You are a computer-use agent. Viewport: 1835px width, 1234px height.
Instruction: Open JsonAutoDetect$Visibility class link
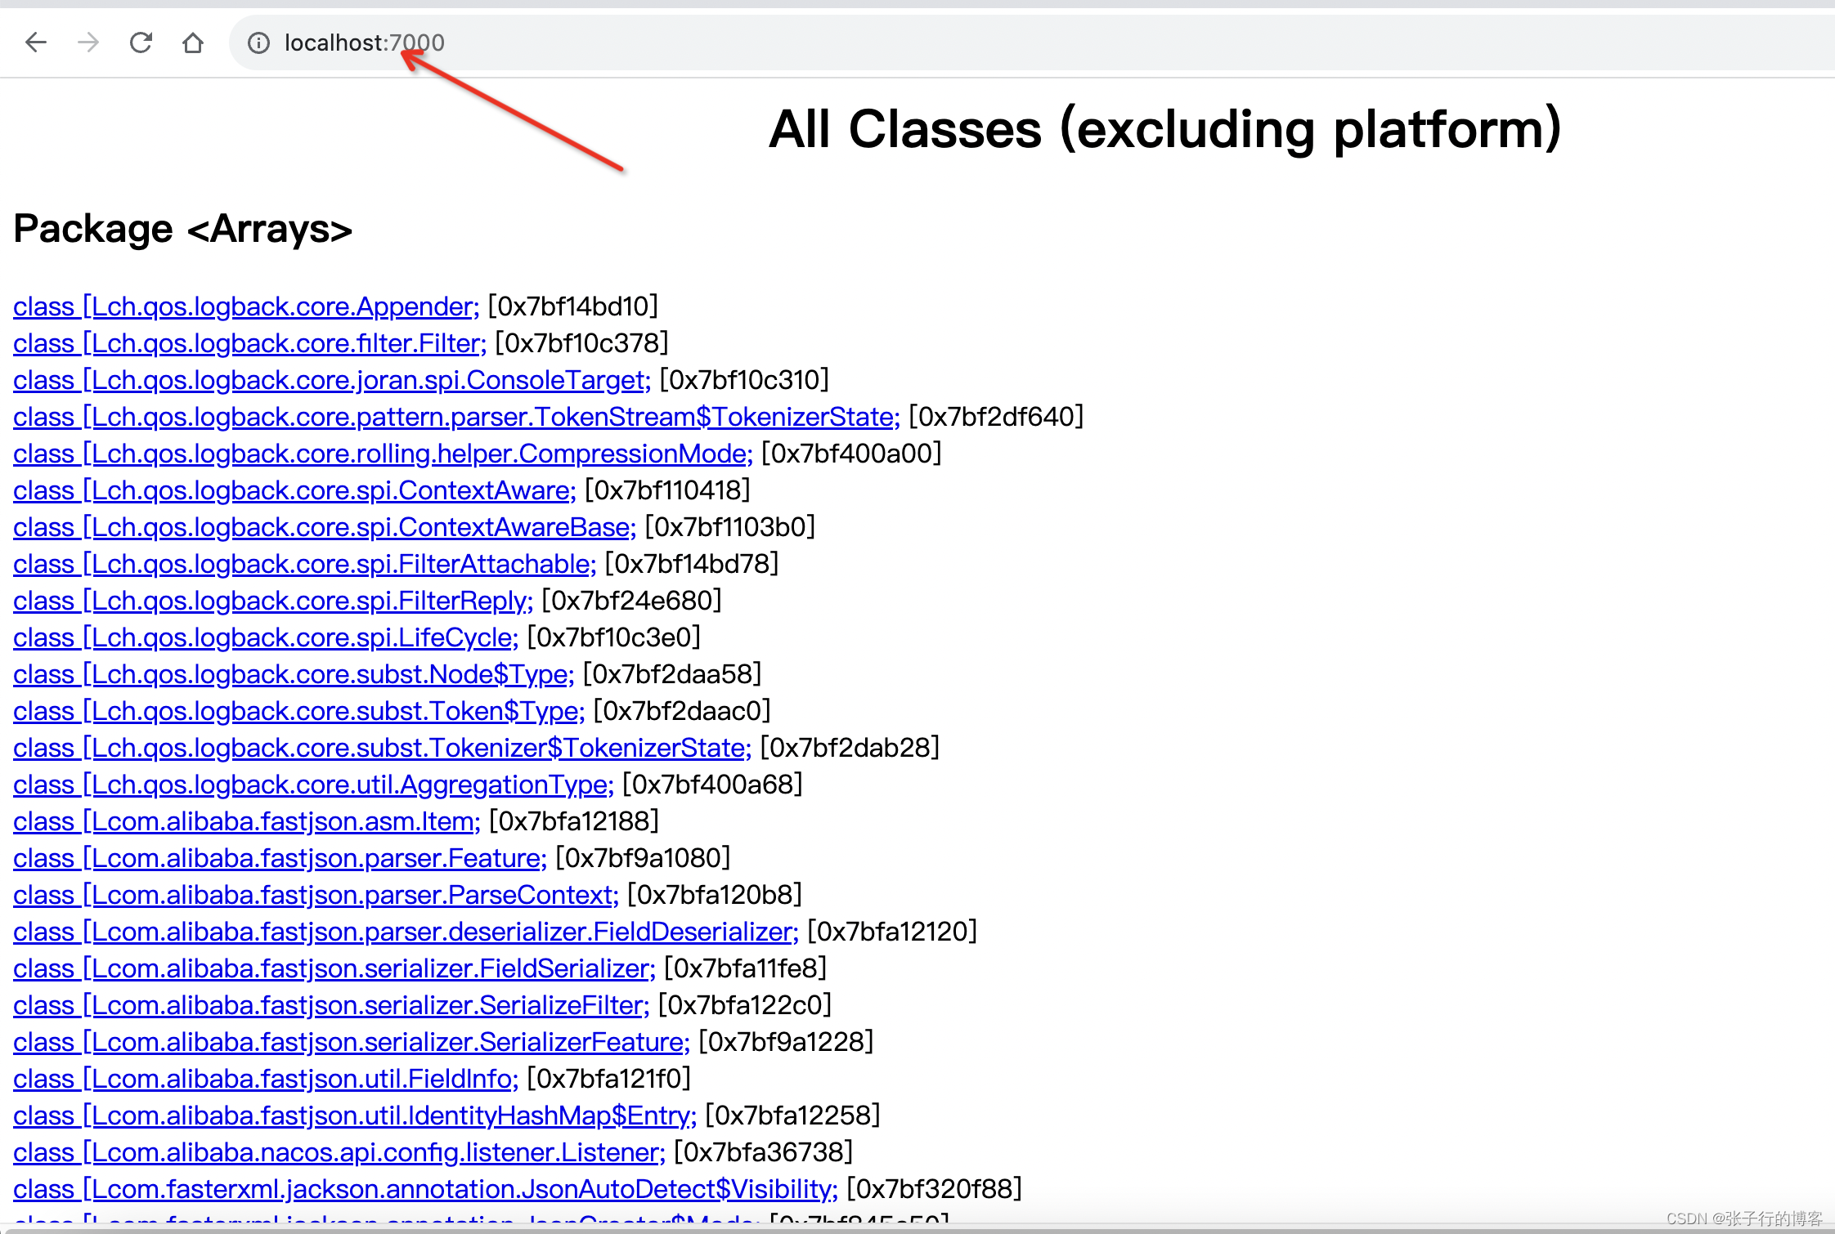(425, 1189)
